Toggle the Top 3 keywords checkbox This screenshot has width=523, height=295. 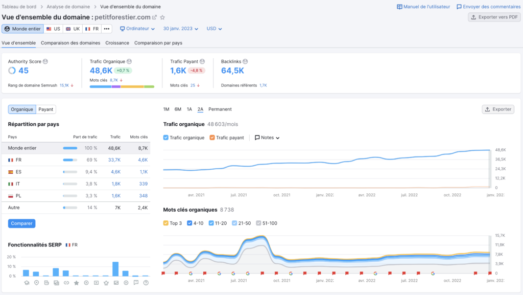(166, 223)
